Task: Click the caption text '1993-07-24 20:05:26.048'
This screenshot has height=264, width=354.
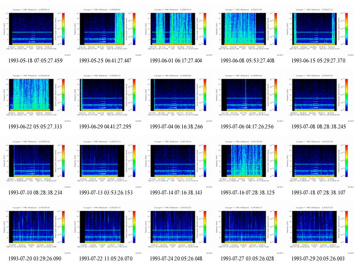Action: point(176,259)
